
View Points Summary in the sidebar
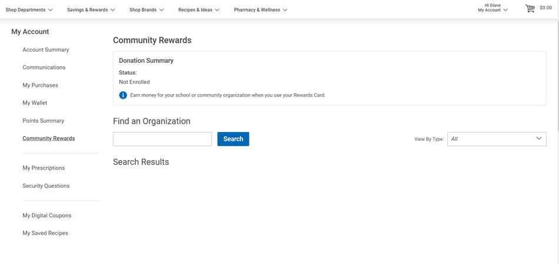(43, 121)
